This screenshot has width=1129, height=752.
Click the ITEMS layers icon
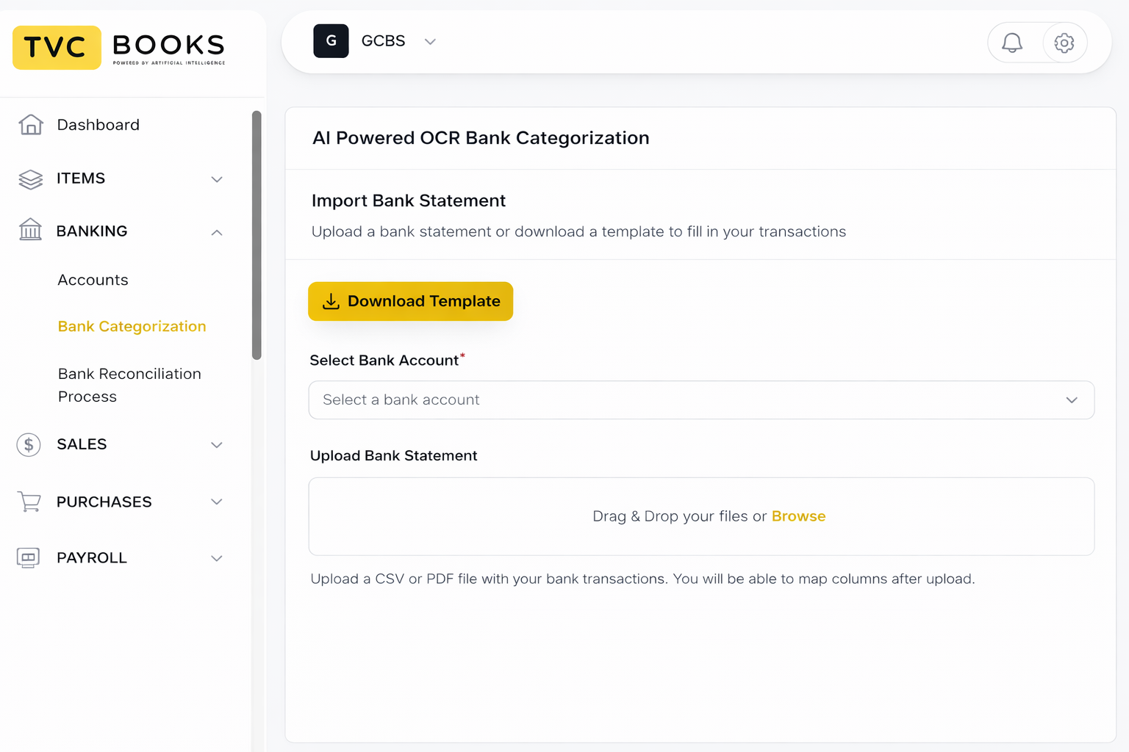tap(30, 179)
